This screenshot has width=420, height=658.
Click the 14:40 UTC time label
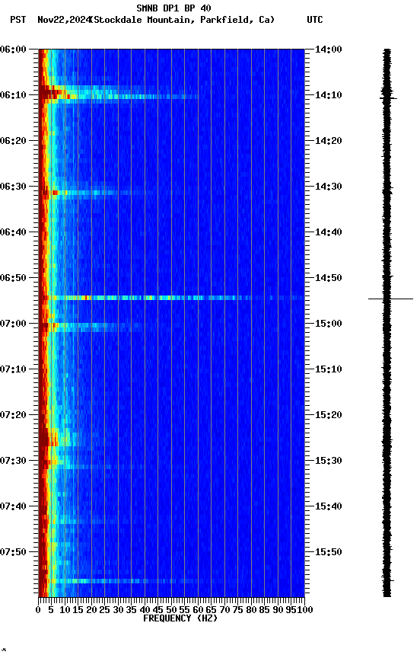pyautogui.click(x=329, y=232)
